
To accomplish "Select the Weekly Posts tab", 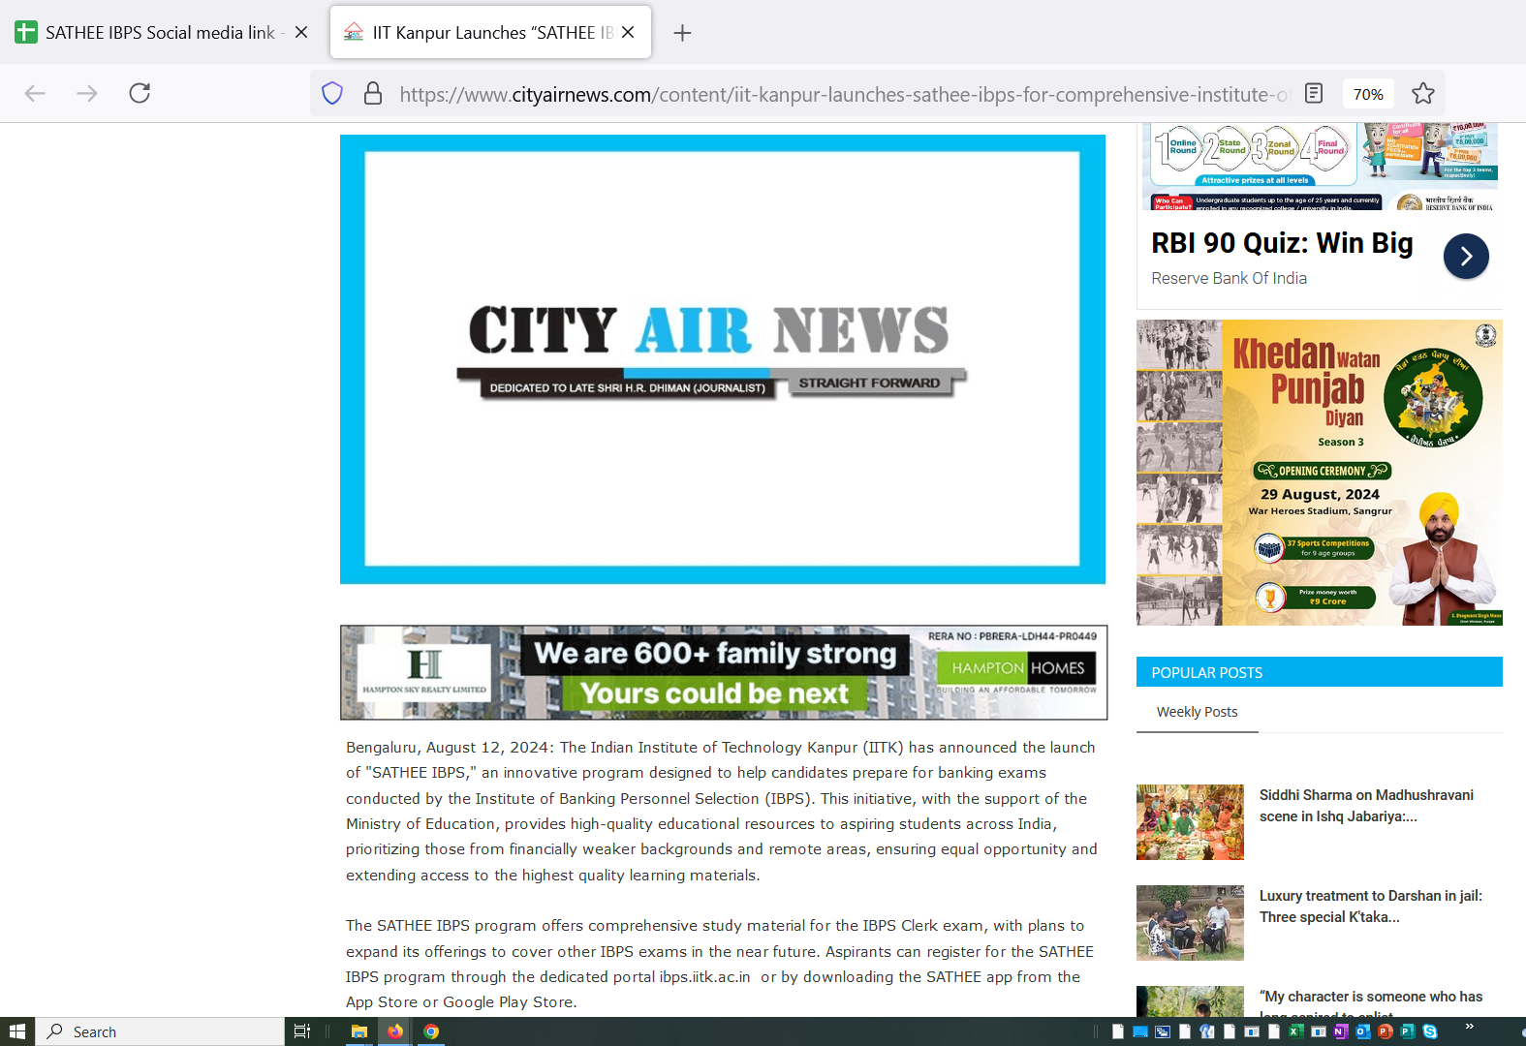I will (1197, 712).
